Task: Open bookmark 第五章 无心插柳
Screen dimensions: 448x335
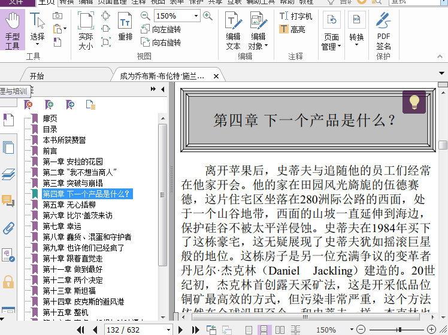Action: point(69,205)
